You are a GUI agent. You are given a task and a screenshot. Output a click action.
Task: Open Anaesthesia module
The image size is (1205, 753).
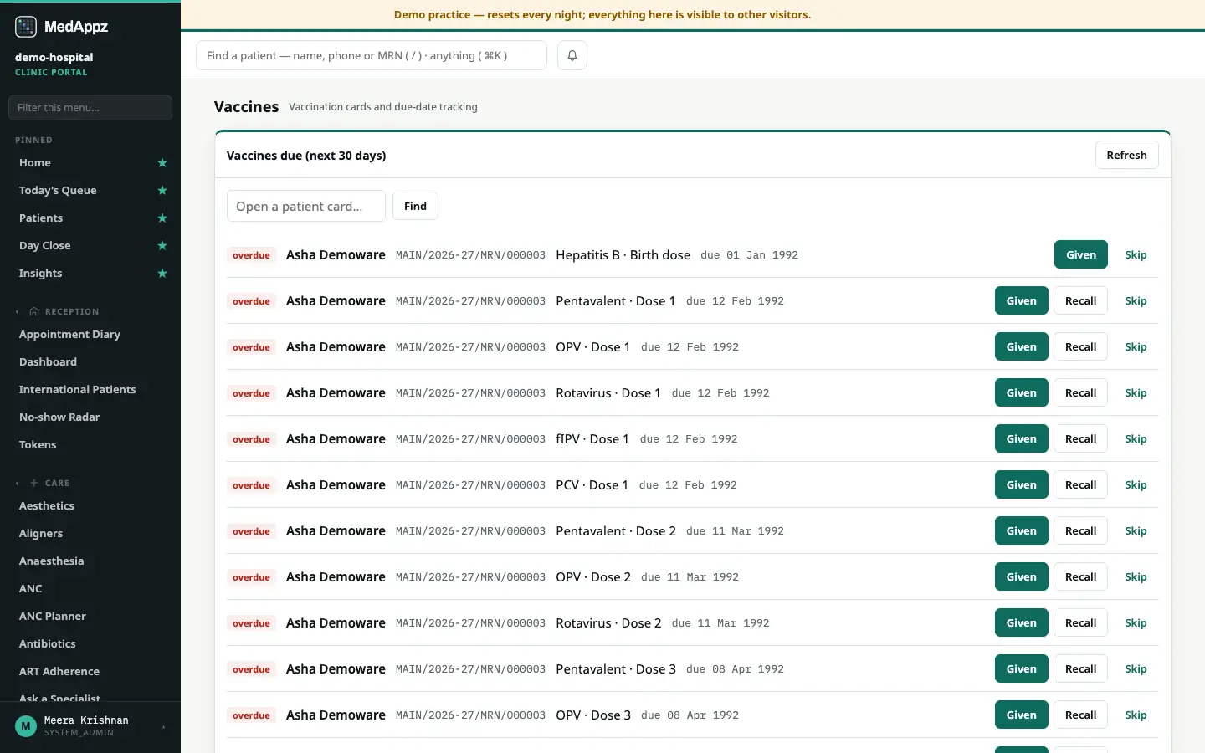51,561
